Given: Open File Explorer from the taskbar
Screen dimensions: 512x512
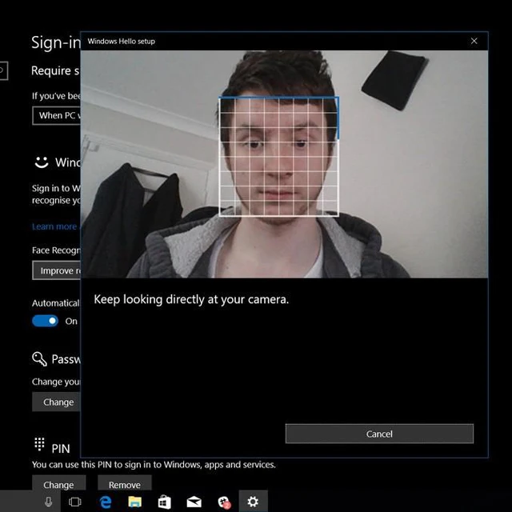Looking at the screenshot, I should [134, 502].
